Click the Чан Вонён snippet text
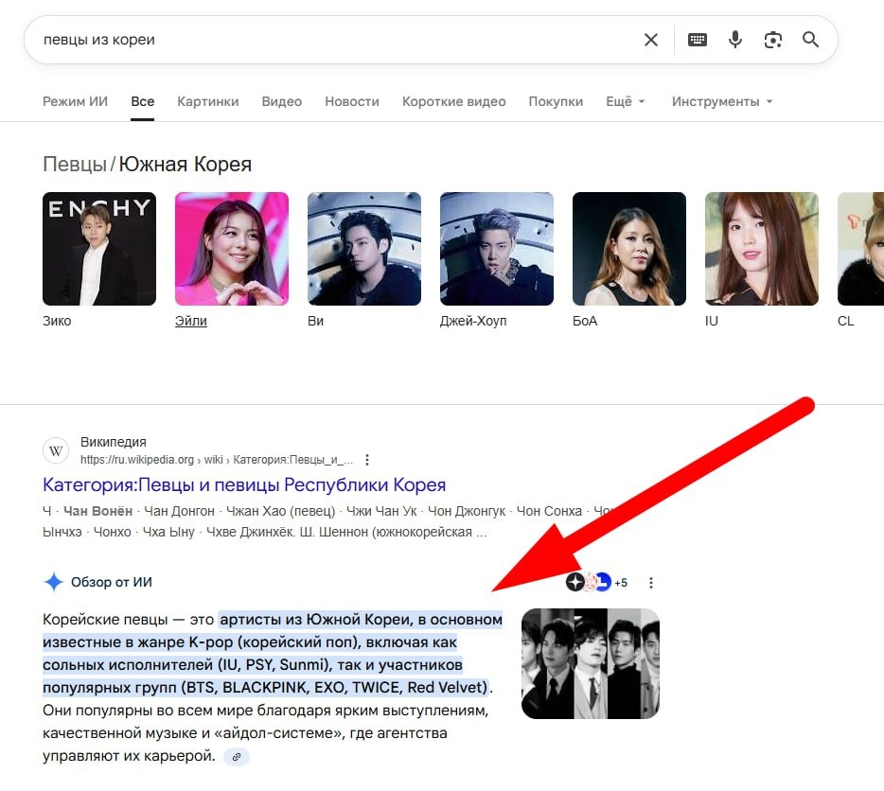 pos(97,511)
